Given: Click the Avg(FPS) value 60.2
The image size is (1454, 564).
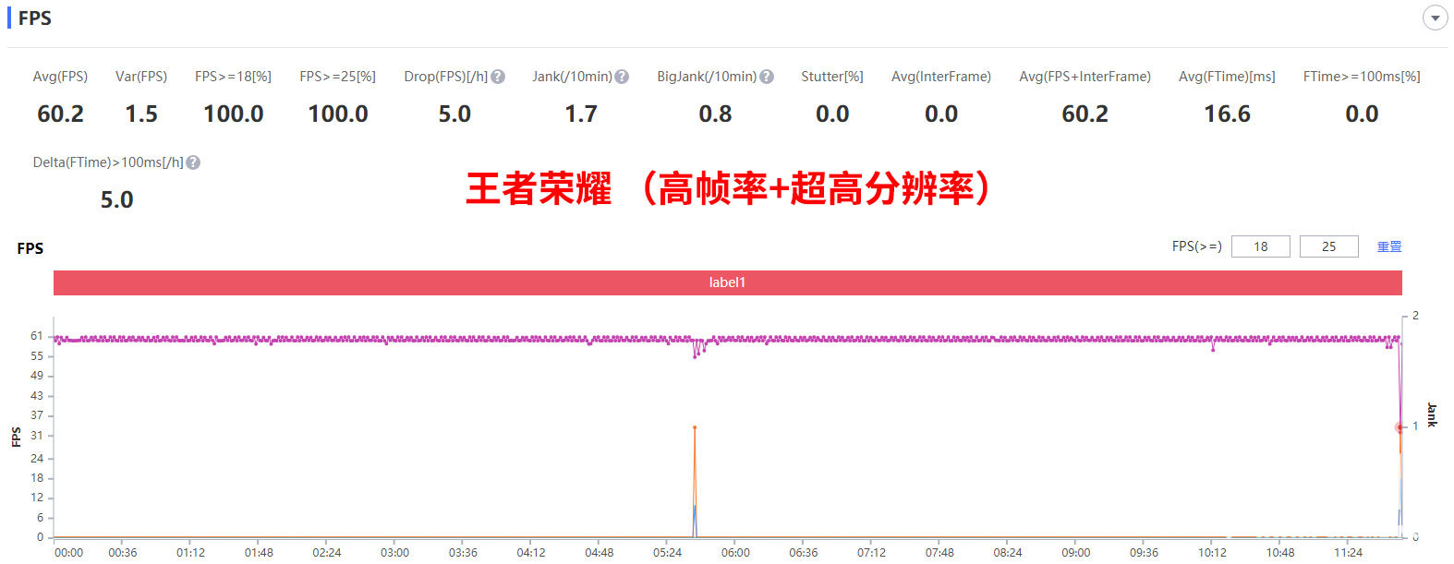Looking at the screenshot, I should click(60, 114).
